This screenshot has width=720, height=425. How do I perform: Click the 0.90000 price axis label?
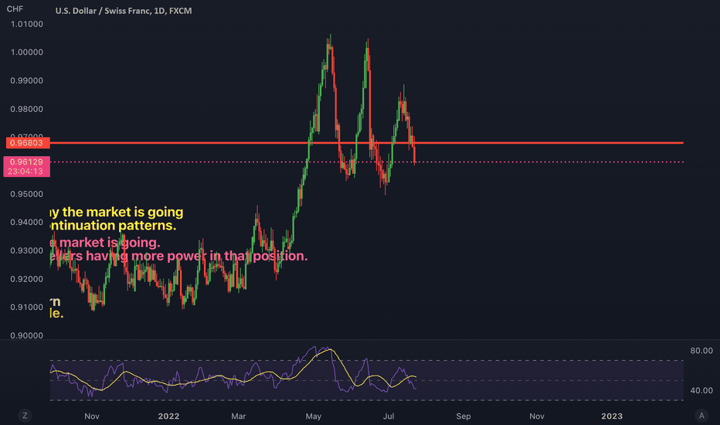(x=26, y=335)
